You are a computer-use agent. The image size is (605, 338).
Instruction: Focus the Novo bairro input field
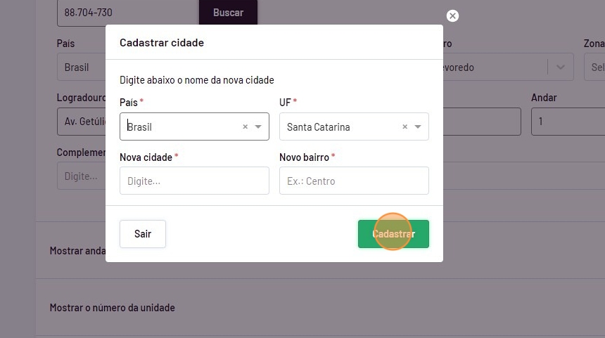pos(354,181)
